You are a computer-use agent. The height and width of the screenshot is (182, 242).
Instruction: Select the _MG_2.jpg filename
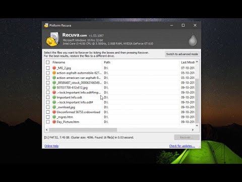64,68
